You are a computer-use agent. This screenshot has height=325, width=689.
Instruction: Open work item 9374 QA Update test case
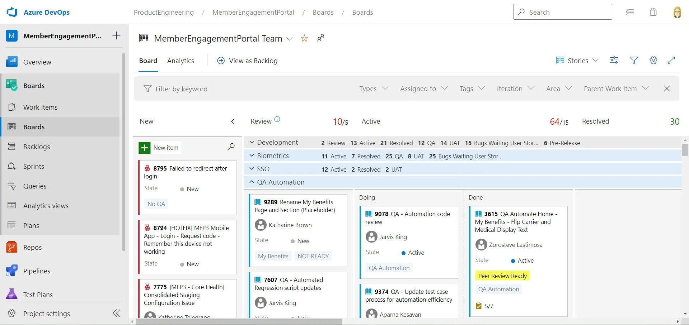coord(409,296)
